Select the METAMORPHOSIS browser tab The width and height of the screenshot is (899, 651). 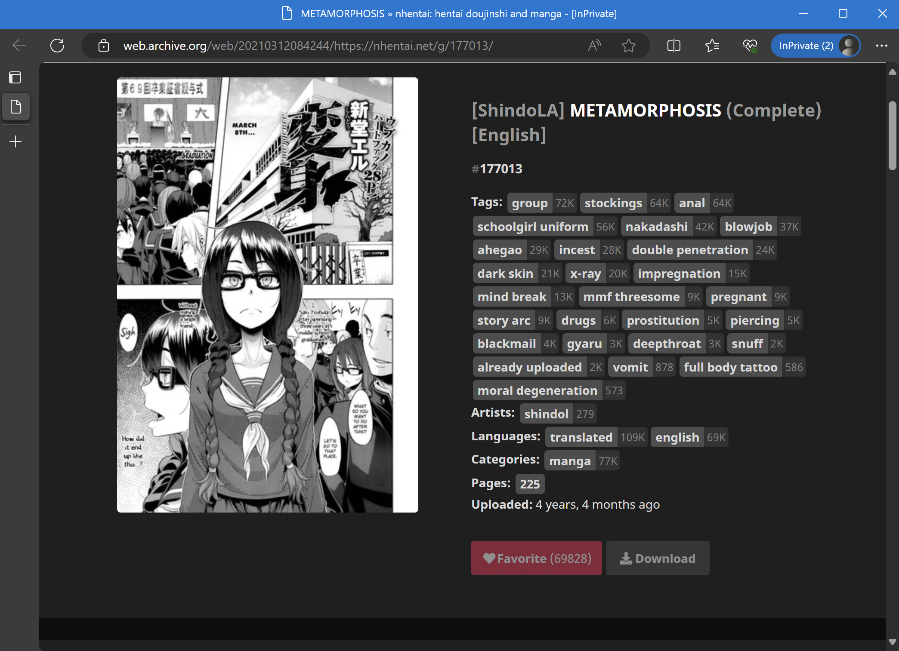click(x=449, y=13)
